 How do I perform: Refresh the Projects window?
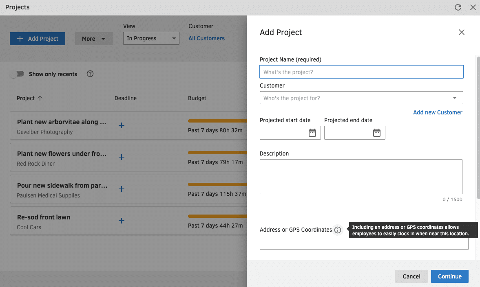[458, 7]
